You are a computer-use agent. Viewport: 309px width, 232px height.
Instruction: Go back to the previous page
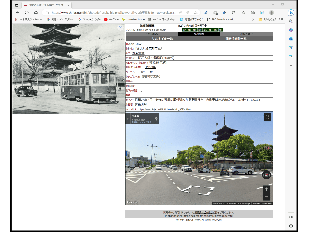[x=18, y=13]
